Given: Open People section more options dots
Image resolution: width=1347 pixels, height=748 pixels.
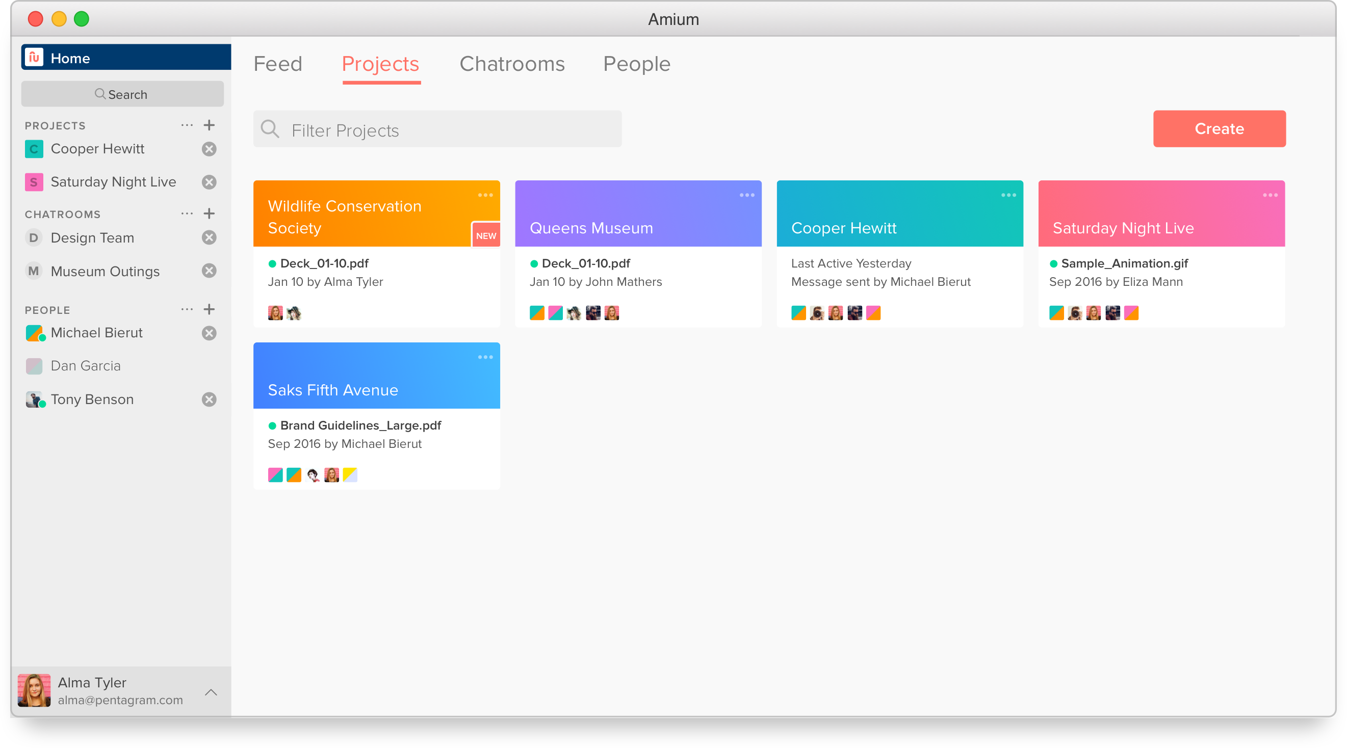Looking at the screenshot, I should coord(187,309).
